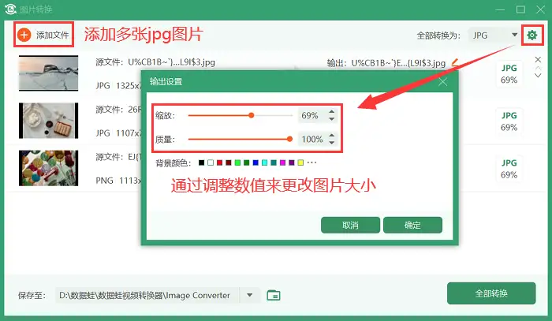Image resolution: width=552 pixels, height=321 pixels.
Task: Choose the bright green background color swatch
Action: pos(237,162)
